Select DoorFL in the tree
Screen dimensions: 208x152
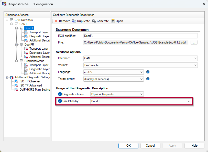pyautogui.click(x=29, y=28)
